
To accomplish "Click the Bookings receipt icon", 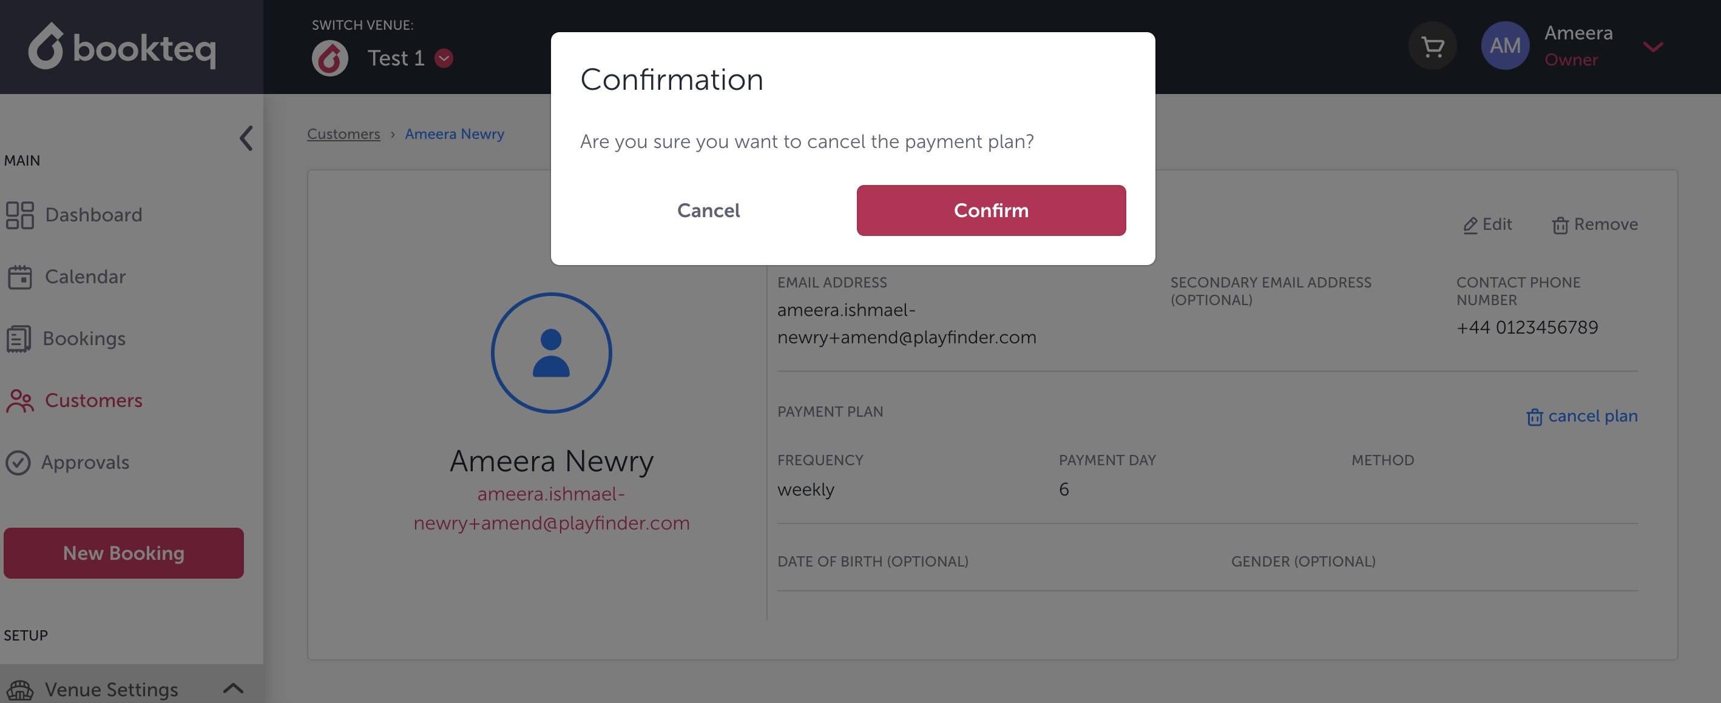I will (x=18, y=338).
